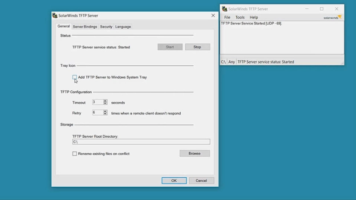Click the Browse button for root directory
This screenshot has width=356, height=200.
point(194,153)
